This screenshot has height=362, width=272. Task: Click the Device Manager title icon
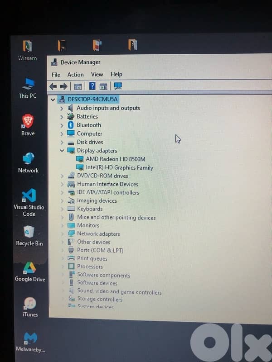tap(54, 62)
